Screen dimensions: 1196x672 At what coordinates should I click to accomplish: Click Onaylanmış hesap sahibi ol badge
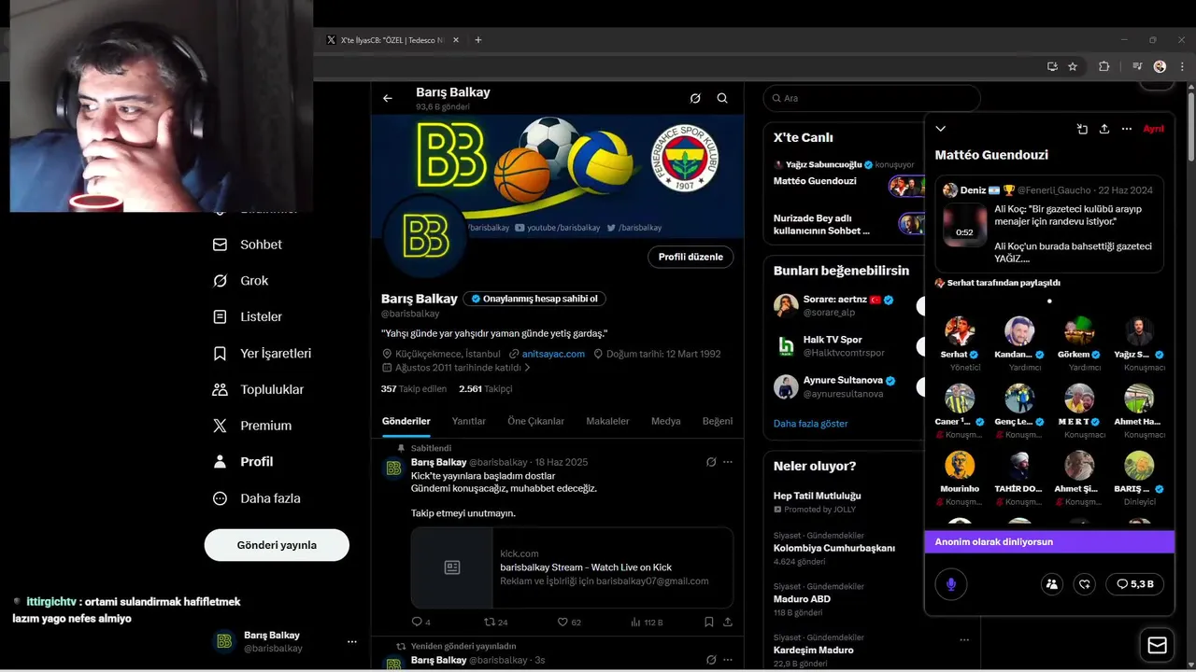pyautogui.click(x=534, y=299)
